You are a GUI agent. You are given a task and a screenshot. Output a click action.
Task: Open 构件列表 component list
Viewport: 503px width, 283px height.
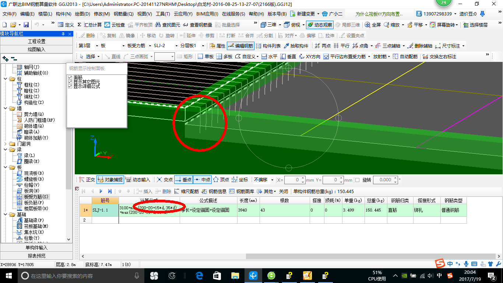268,46
